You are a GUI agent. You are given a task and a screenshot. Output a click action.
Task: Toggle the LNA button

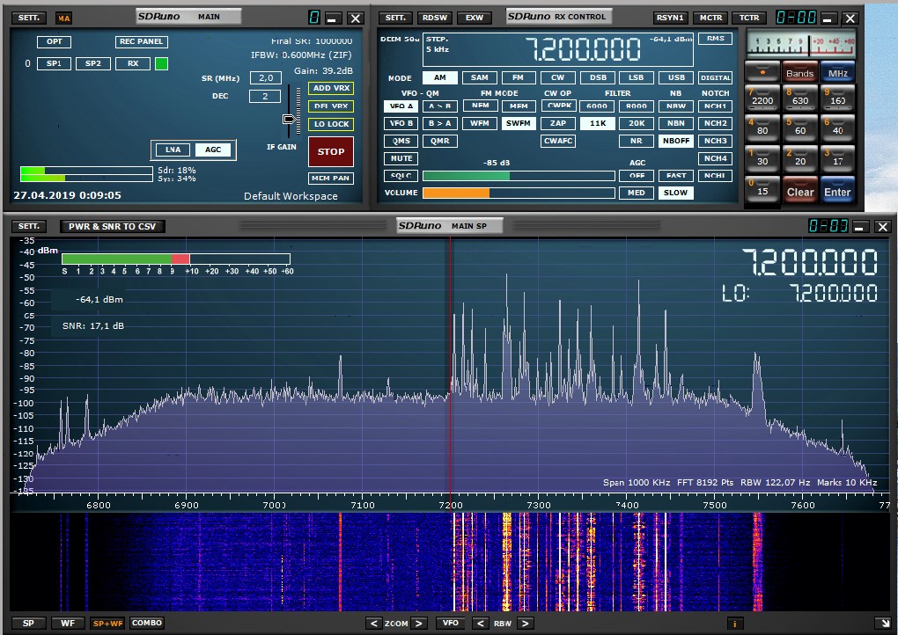pos(173,150)
